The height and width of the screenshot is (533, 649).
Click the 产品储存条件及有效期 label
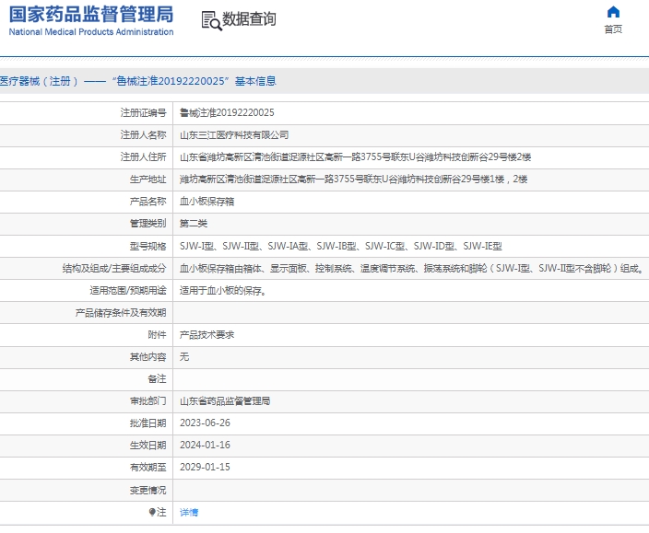point(121,313)
